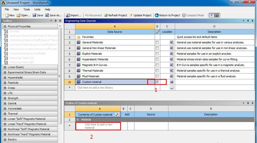The width and height of the screenshot is (257, 143).
Task: Select the Thermal Materials row
Action: click(x=115, y=70)
